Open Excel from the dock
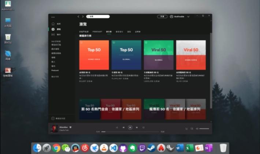The width and height of the screenshot is (260, 154). 190,148
